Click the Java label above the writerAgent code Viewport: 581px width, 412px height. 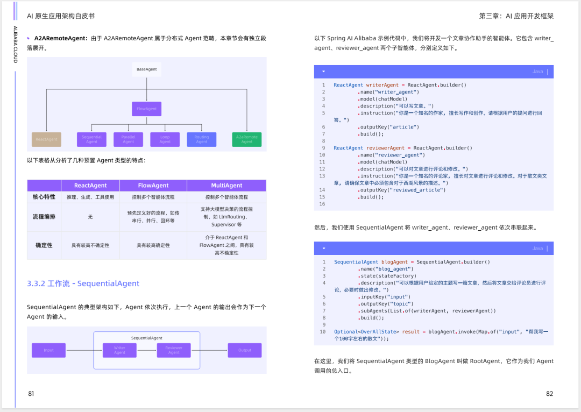point(537,72)
